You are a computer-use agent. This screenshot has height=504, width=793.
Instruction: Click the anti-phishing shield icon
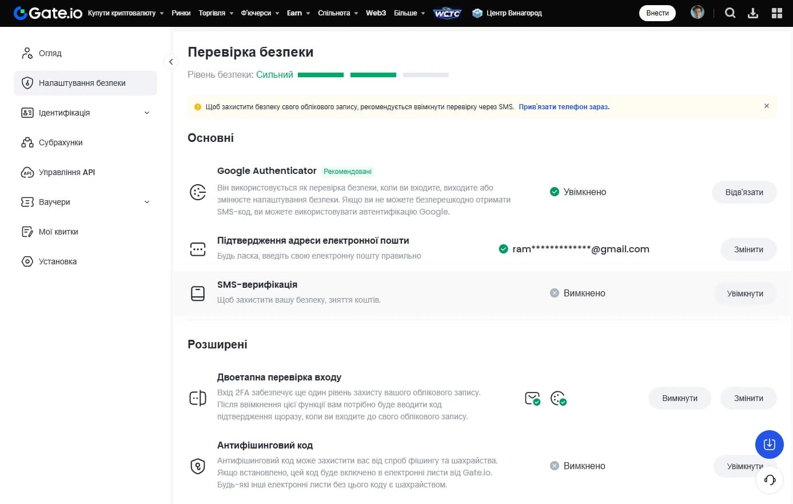[x=198, y=466]
